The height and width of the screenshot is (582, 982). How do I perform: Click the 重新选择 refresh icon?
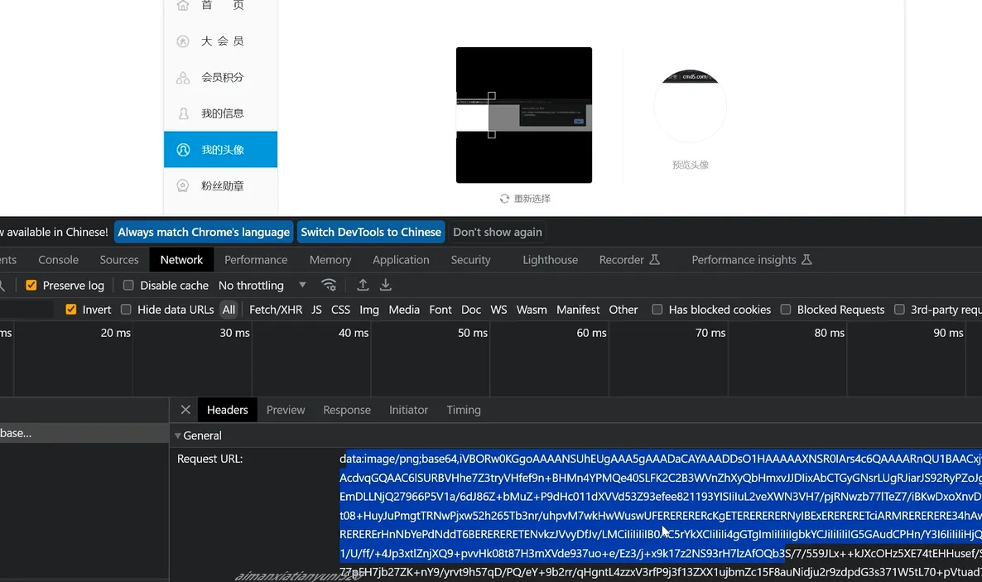click(504, 199)
